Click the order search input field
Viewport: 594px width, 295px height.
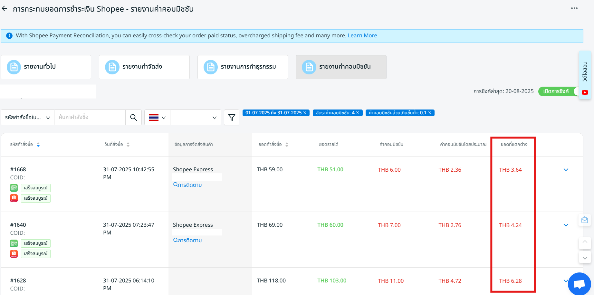[x=90, y=118]
